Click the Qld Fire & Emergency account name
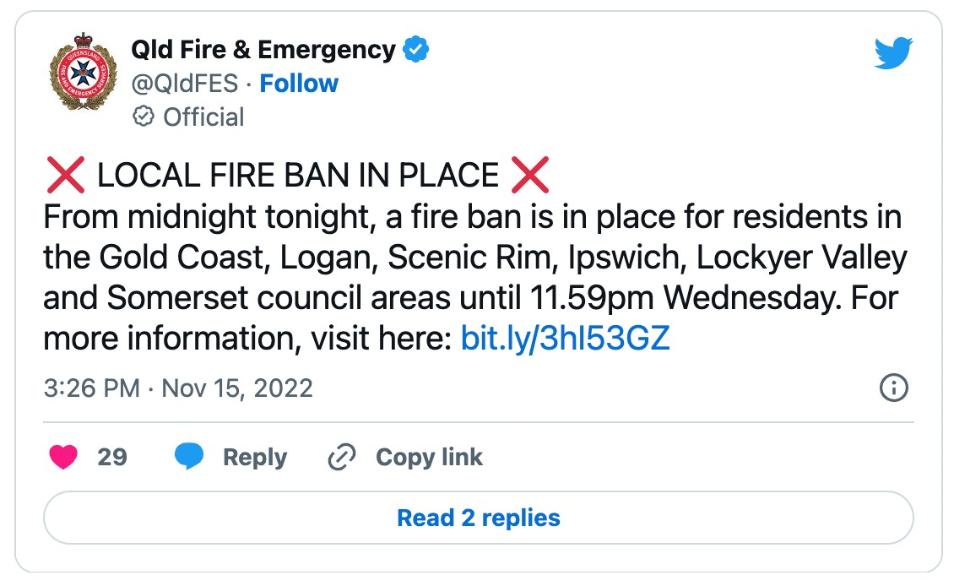This screenshot has height=586, width=954. 263,50
